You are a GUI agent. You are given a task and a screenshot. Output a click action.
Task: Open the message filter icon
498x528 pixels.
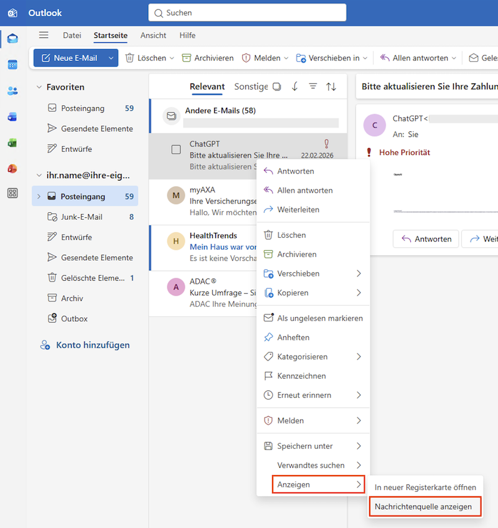[x=313, y=87]
